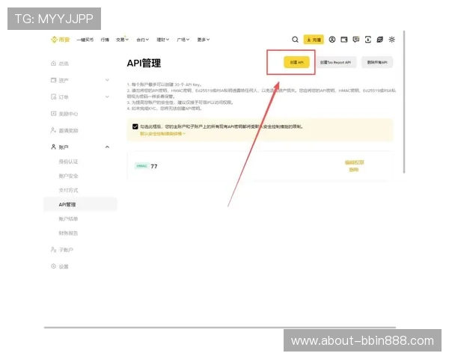Select API管理 in the sidebar
The height and width of the screenshot is (359, 449).
coord(81,204)
